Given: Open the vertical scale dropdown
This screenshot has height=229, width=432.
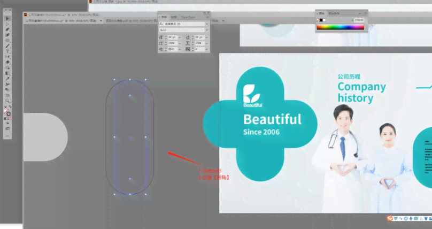Looking at the screenshot, I should coord(180,43).
